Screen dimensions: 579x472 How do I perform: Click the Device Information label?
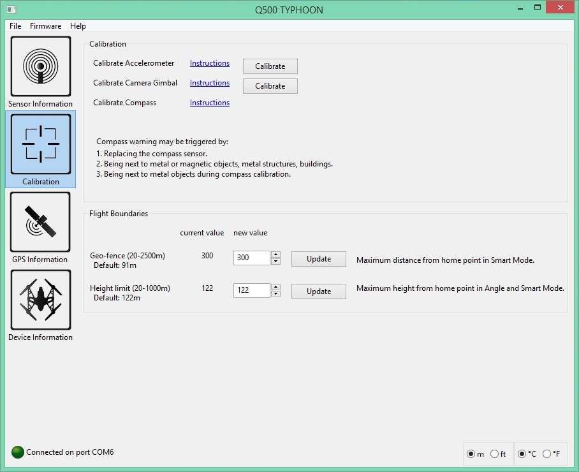[41, 337]
